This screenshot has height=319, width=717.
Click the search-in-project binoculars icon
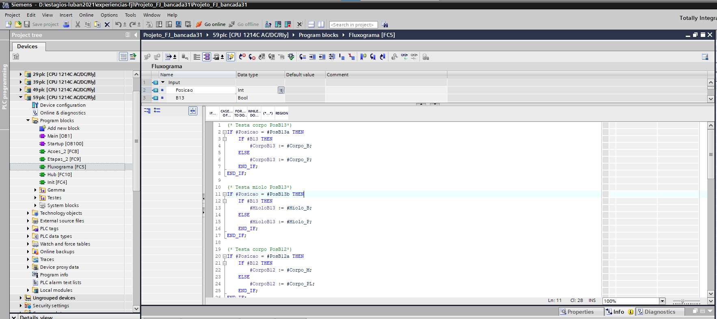[385, 24]
